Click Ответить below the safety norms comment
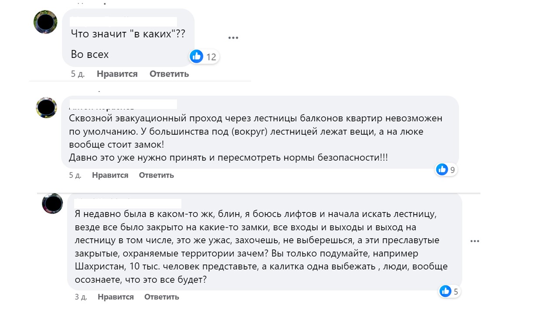Viewport: 558px width, 314px height. click(x=156, y=175)
